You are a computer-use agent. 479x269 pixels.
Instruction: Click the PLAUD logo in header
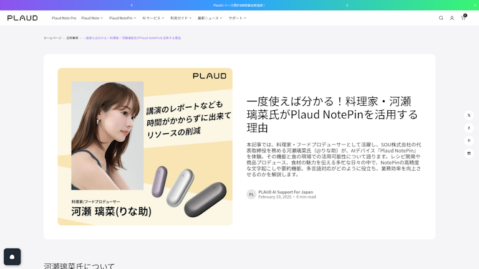tap(22, 18)
